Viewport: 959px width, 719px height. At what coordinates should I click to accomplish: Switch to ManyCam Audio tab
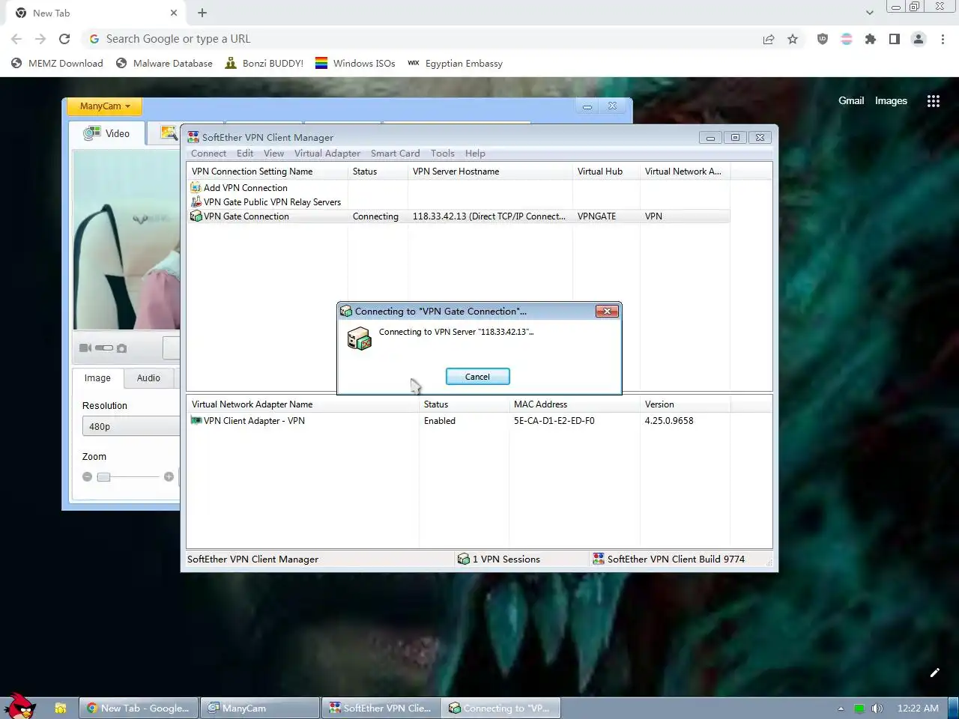pyautogui.click(x=148, y=378)
